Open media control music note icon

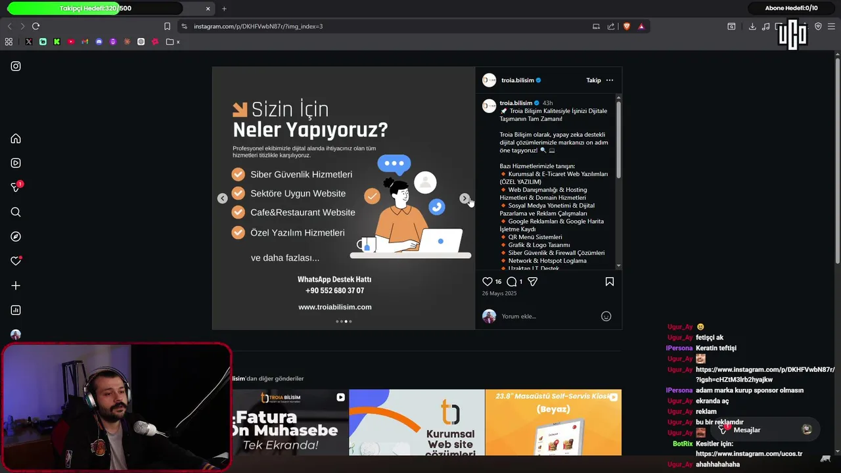(x=765, y=26)
